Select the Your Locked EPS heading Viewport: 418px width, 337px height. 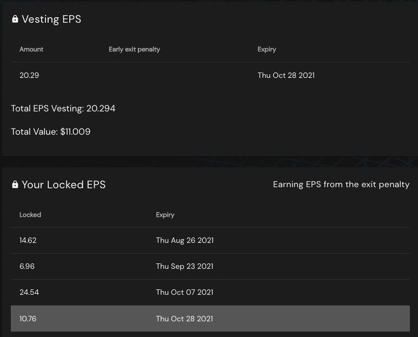63,184
